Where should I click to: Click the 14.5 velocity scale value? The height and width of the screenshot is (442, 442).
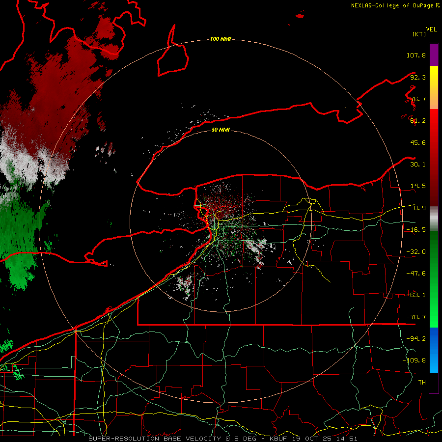click(418, 186)
